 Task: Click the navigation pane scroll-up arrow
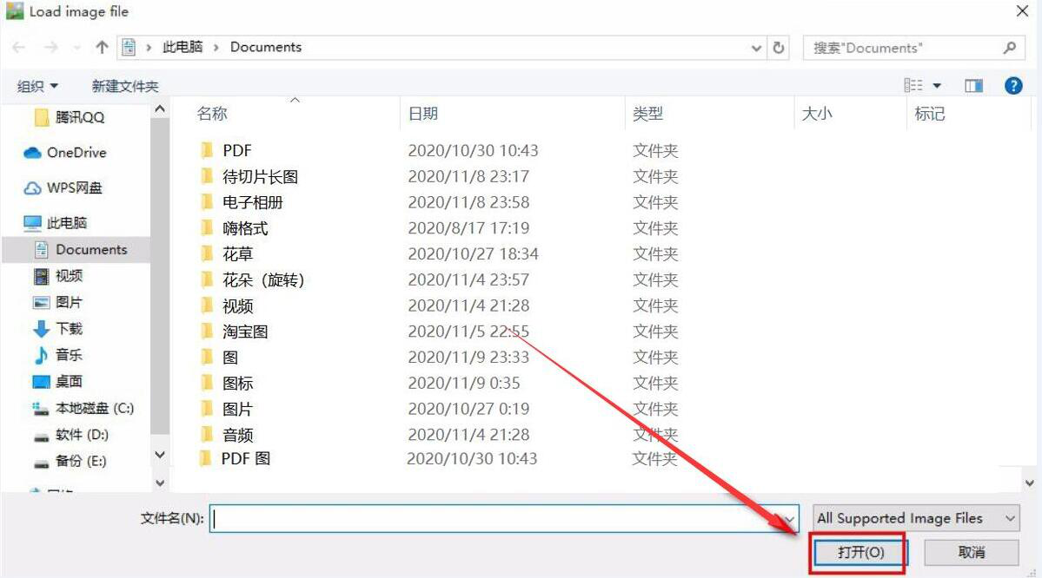pyautogui.click(x=160, y=108)
